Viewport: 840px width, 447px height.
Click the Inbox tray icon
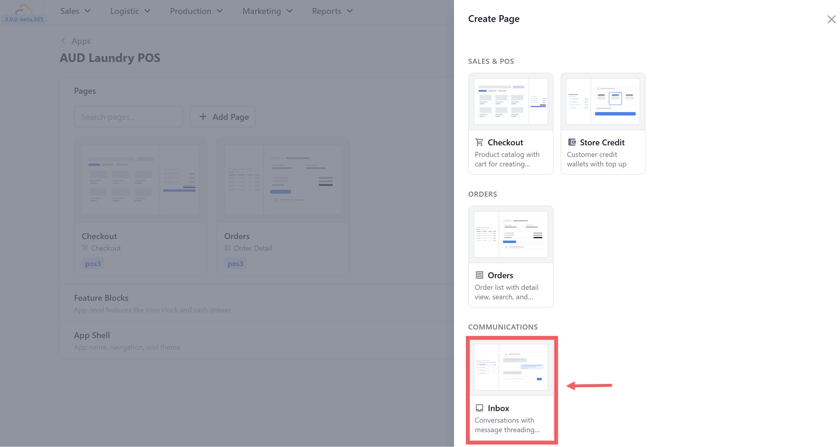pos(479,408)
